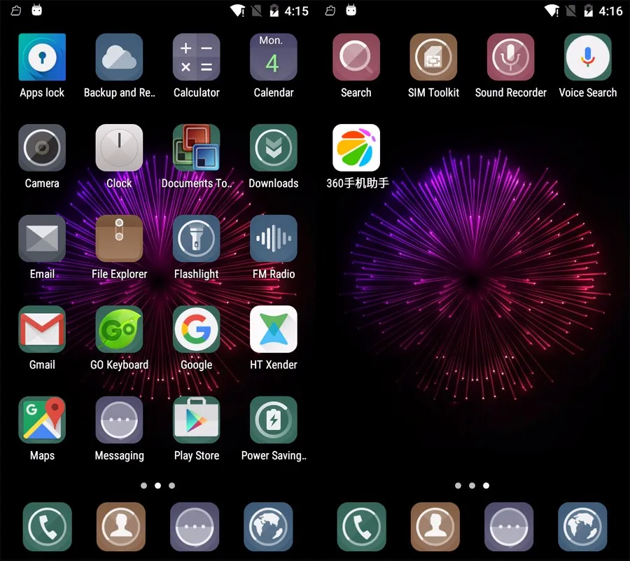Launch Sound Recorder
Screen dimensions: 630x561
tap(511, 57)
